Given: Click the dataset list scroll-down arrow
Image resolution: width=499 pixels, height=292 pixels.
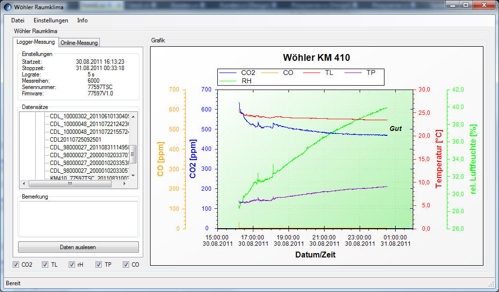Looking at the screenshot, I should coord(133,175).
